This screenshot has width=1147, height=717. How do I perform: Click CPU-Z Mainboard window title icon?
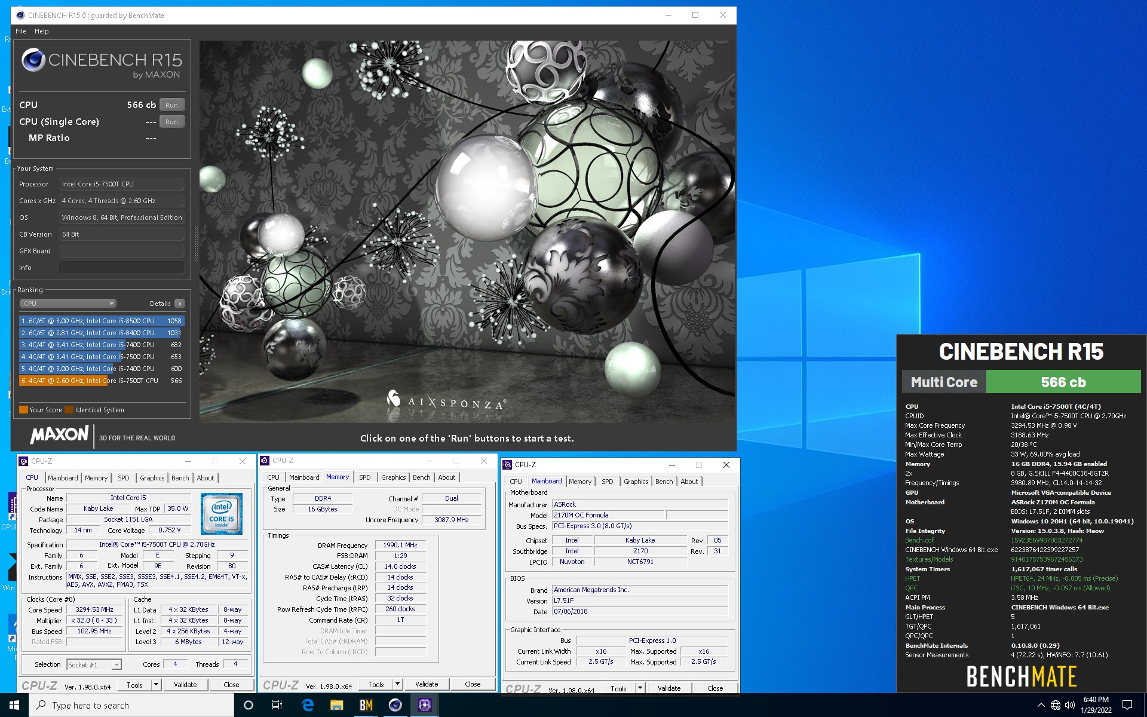507,465
